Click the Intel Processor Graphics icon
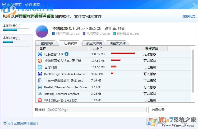 click(40, 94)
